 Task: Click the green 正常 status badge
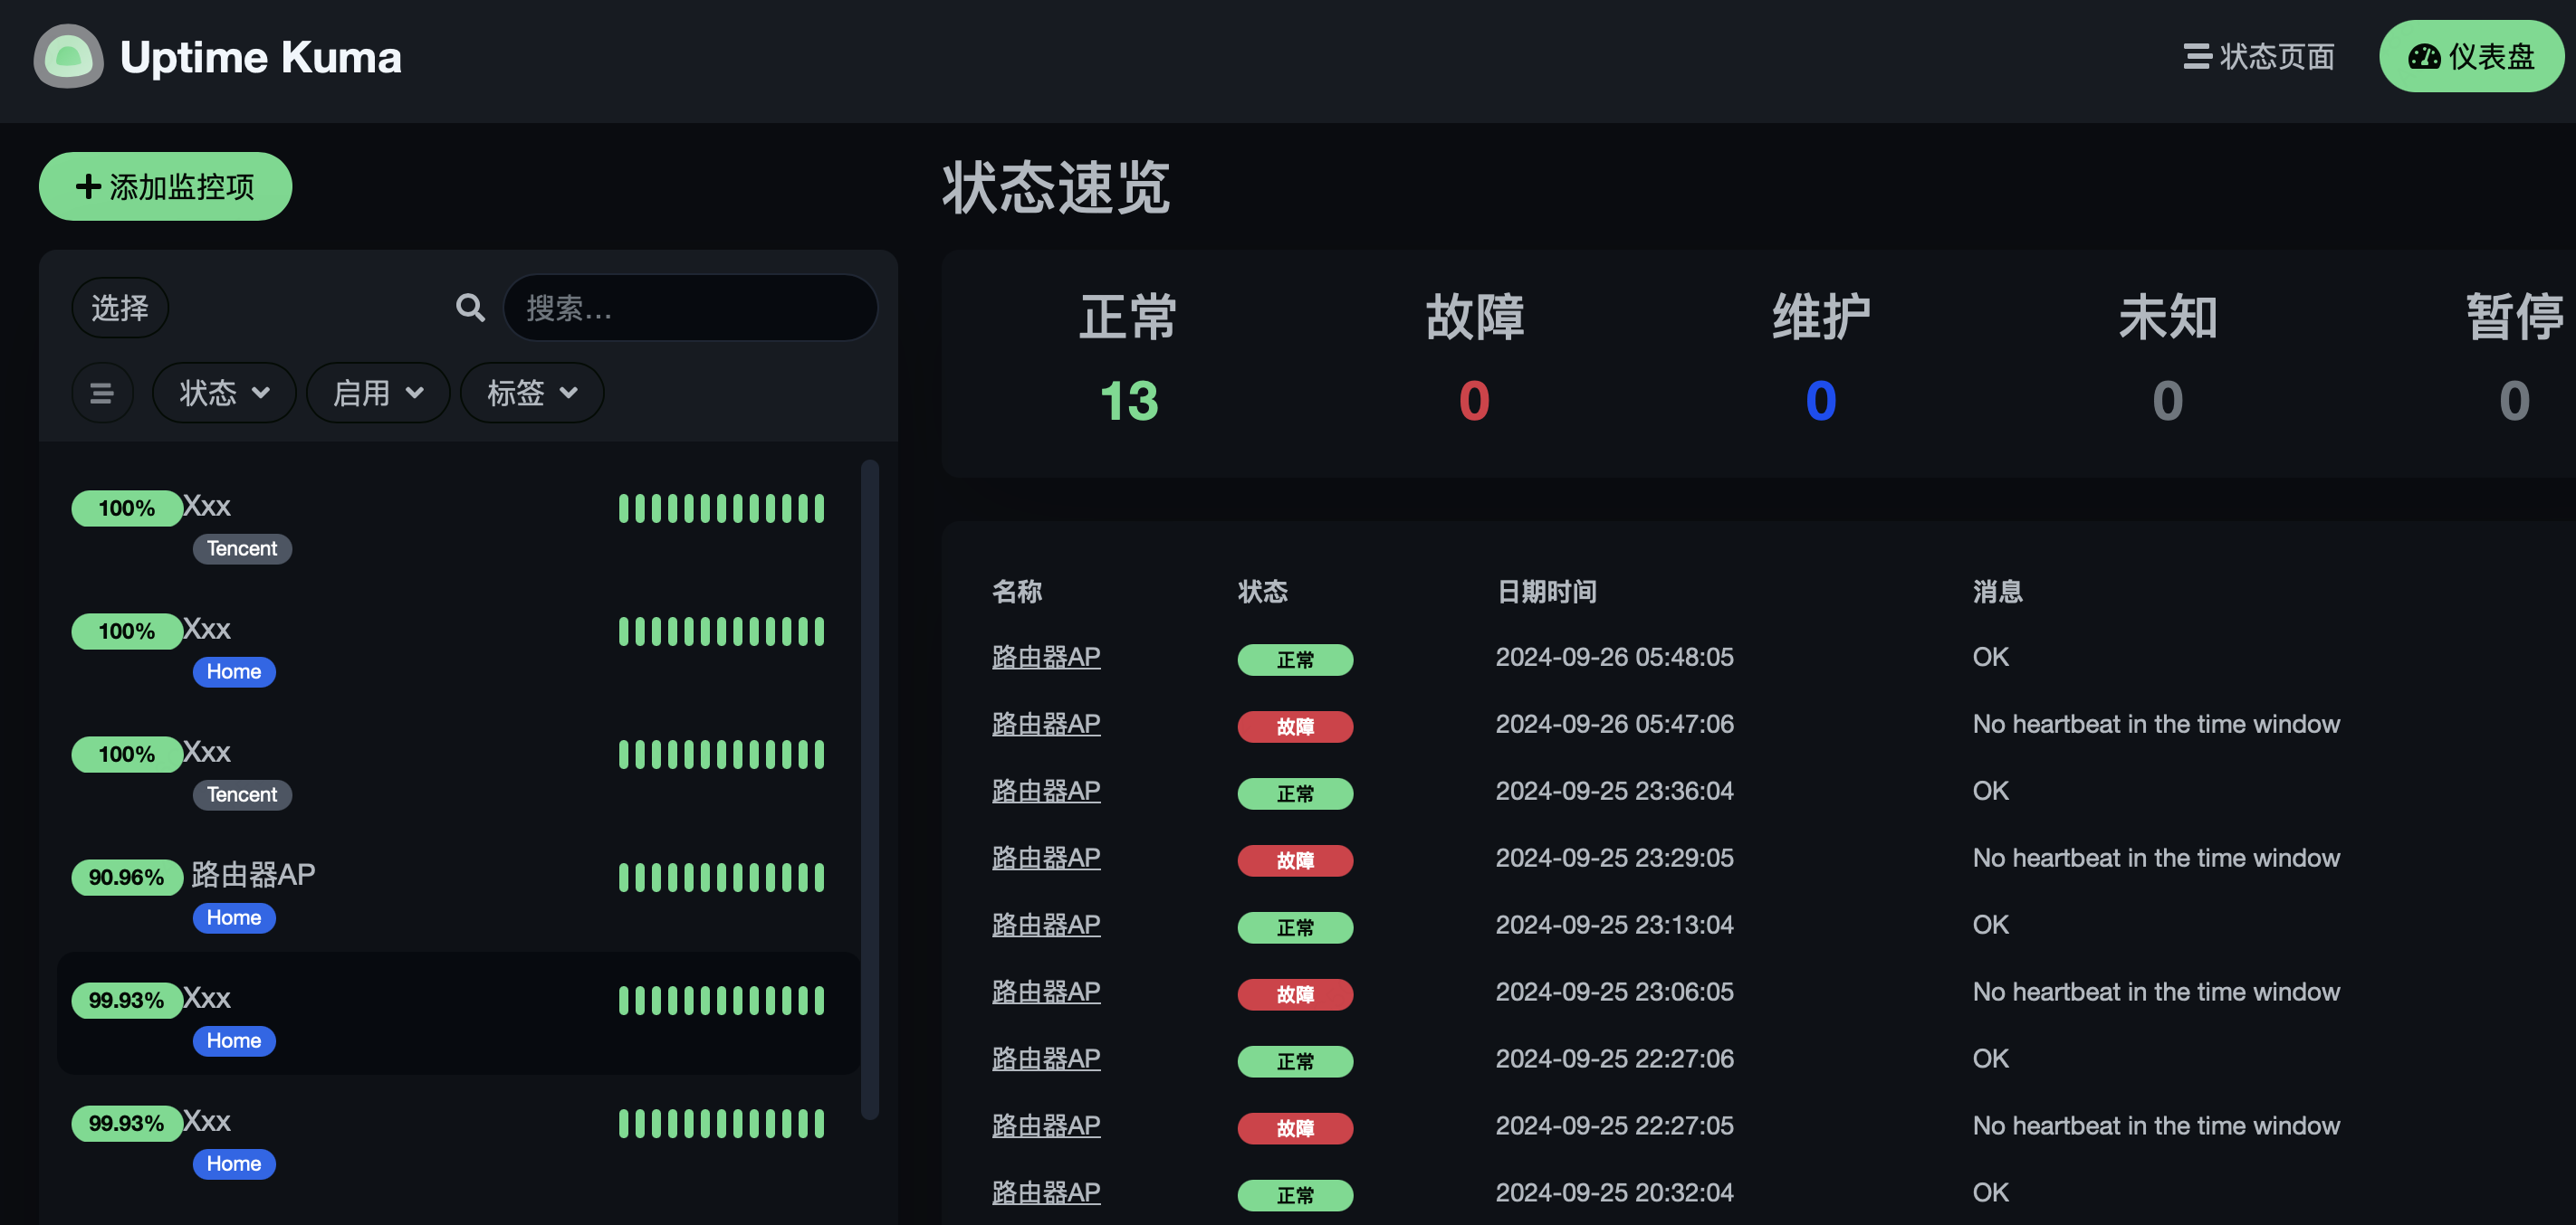[1295, 660]
